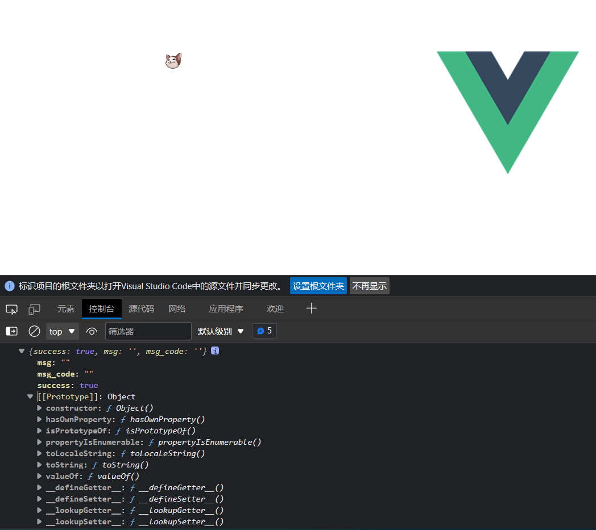Click the success: true row
The height and width of the screenshot is (530, 596).
(68, 385)
